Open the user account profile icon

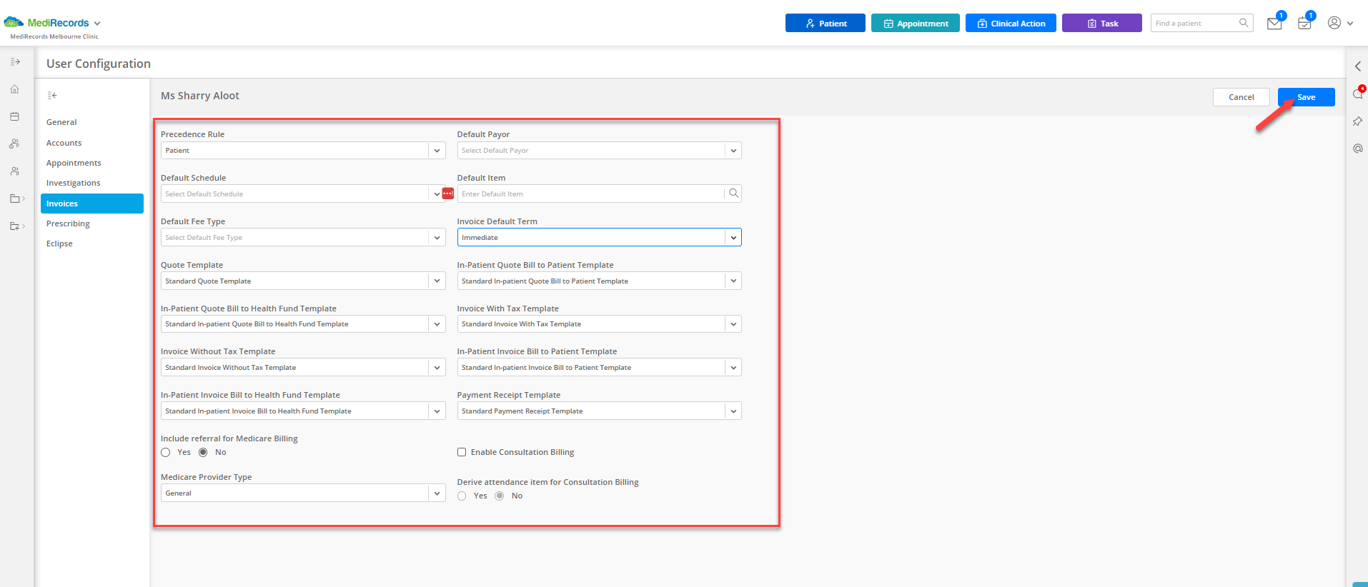[x=1334, y=23]
